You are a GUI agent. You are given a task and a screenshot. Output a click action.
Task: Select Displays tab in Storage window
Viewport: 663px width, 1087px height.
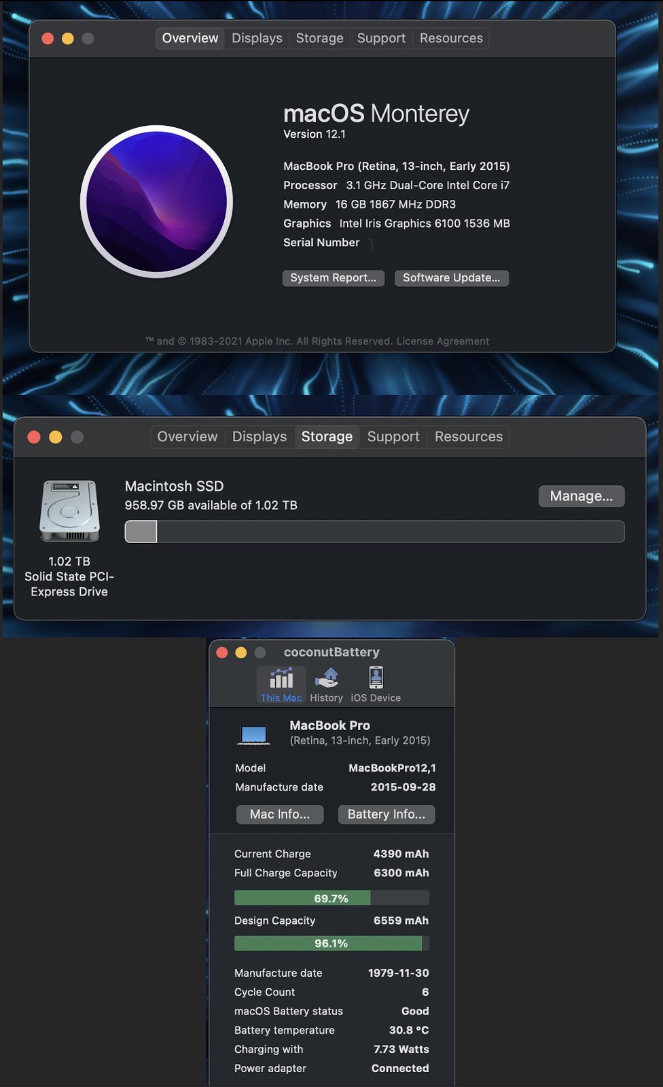pyautogui.click(x=259, y=436)
